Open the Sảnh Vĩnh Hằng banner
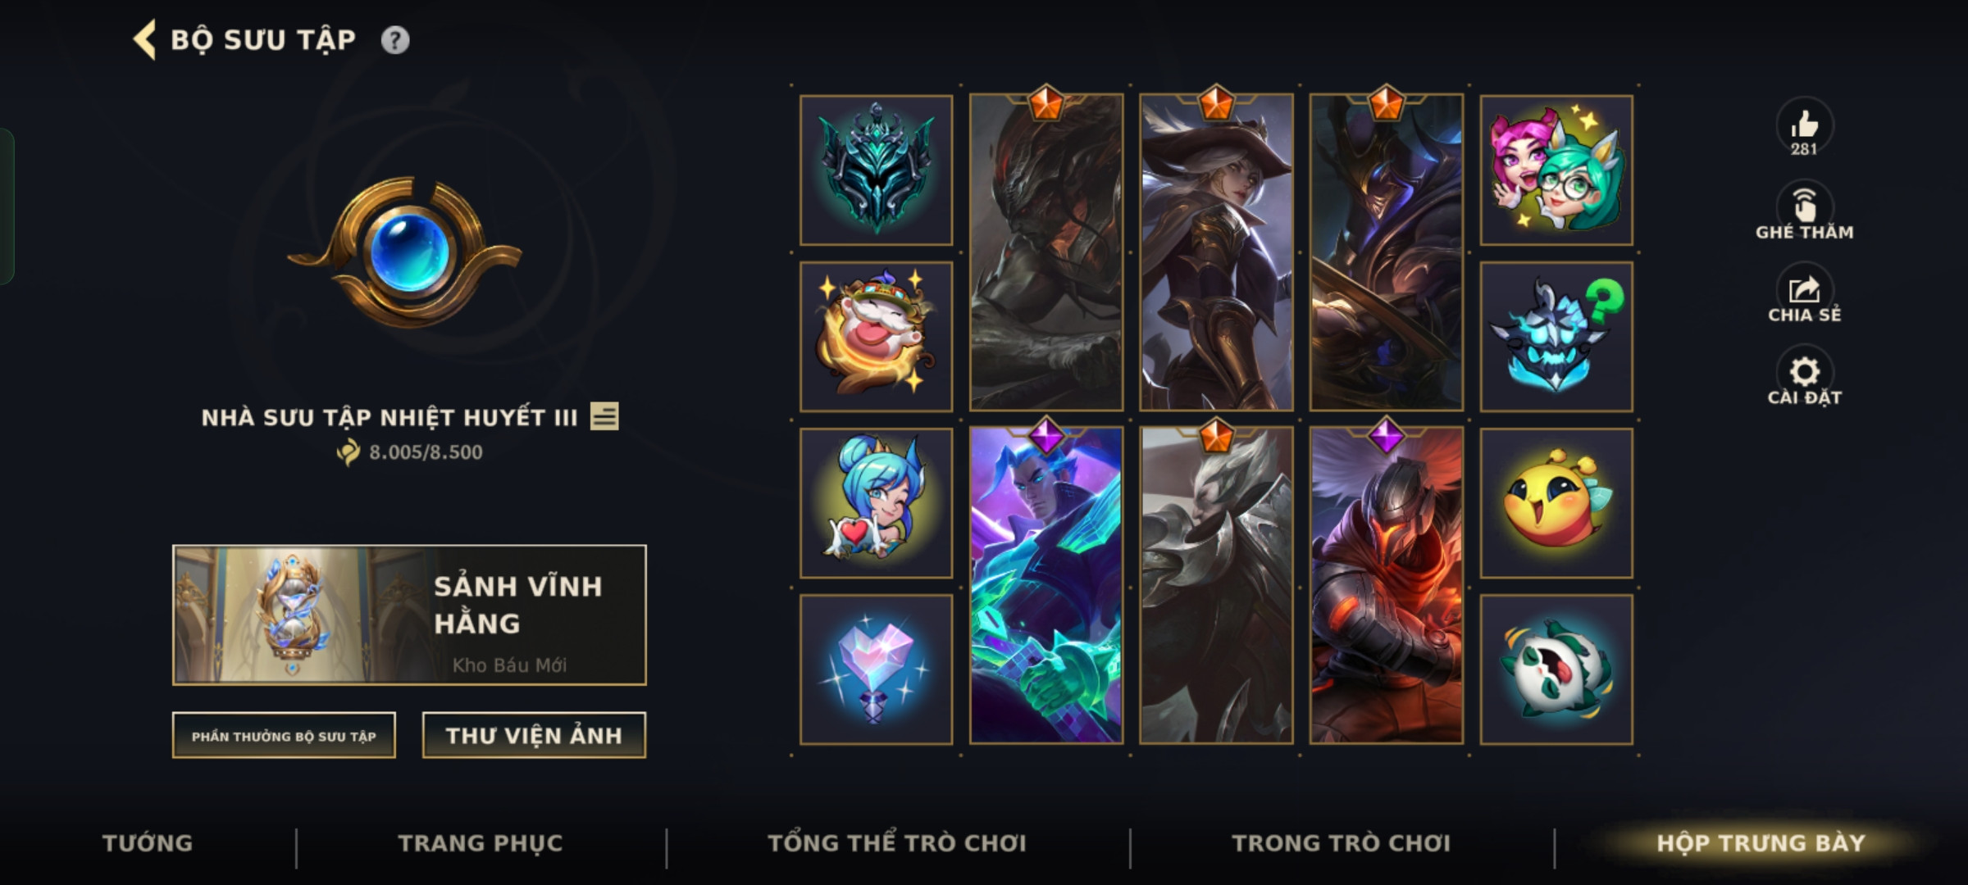The height and width of the screenshot is (885, 1968). [x=409, y=615]
